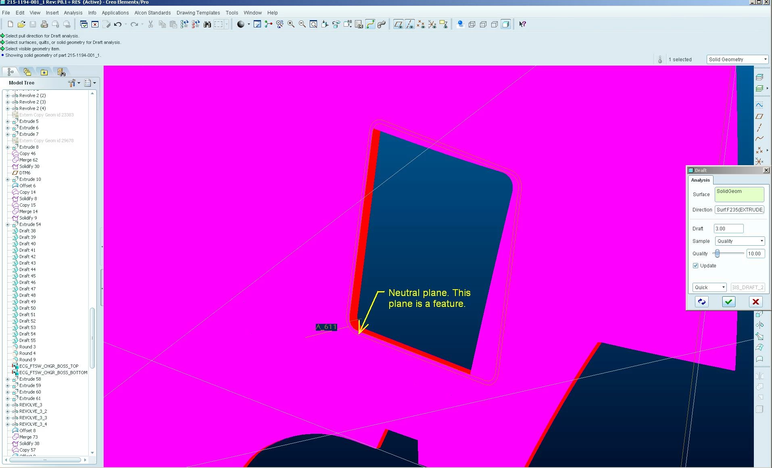The height and width of the screenshot is (468, 772).
Task: Undo the last action
Action: tap(118, 24)
